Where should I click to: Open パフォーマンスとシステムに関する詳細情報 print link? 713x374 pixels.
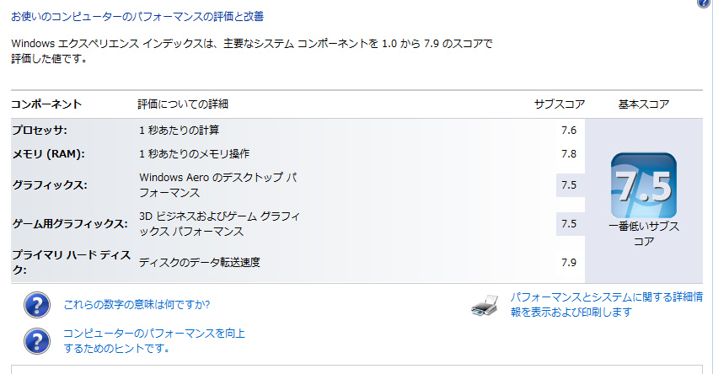606,304
